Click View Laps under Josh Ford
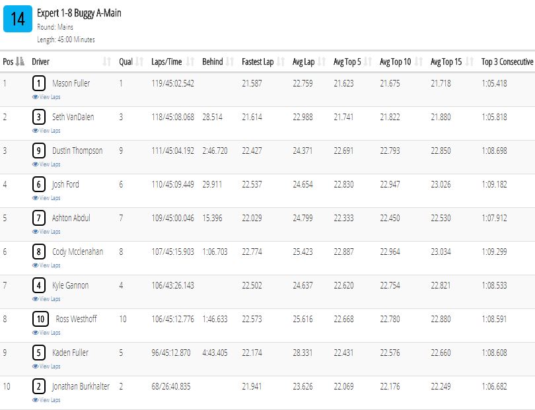The image size is (535, 410). (x=46, y=198)
